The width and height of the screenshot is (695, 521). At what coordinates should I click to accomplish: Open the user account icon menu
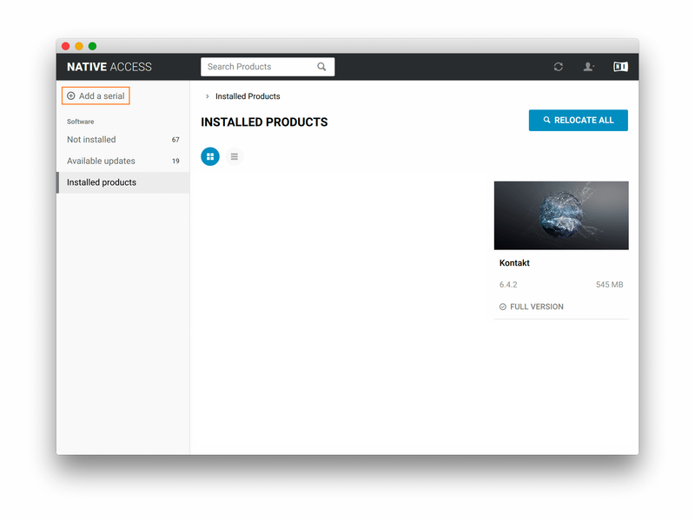click(588, 67)
